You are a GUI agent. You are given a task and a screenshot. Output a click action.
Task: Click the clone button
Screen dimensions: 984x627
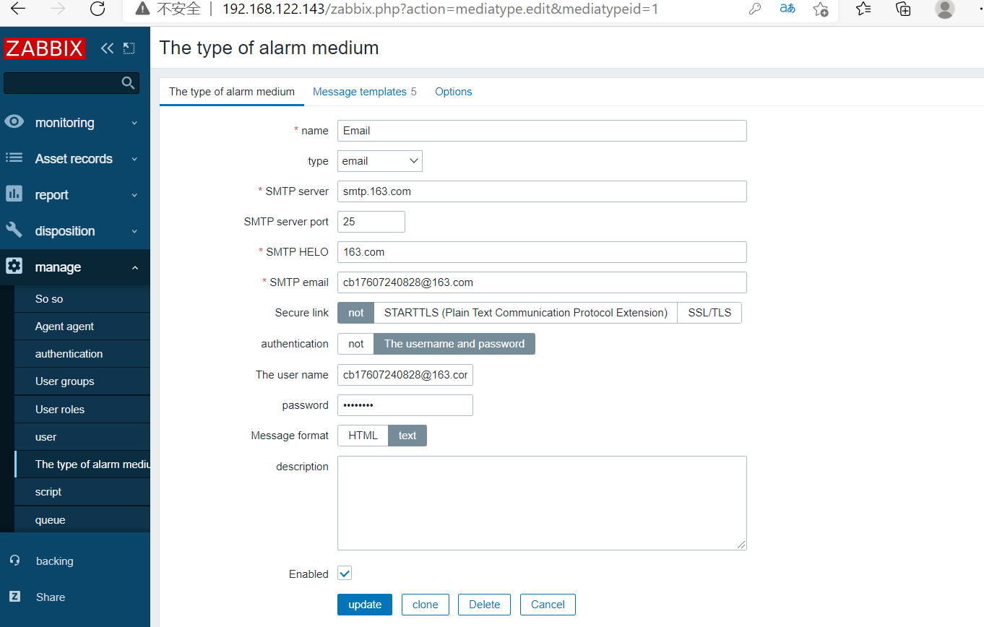(425, 605)
